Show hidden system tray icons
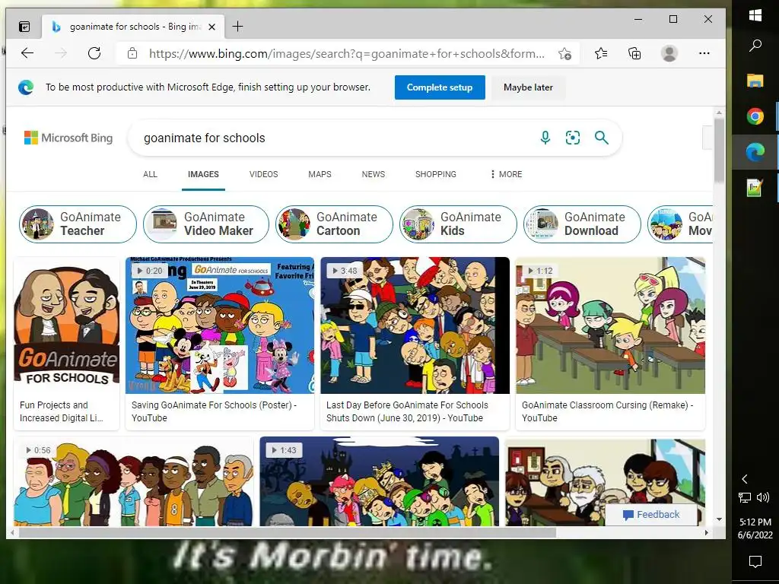Screen dimensions: 779x584 click(x=744, y=479)
